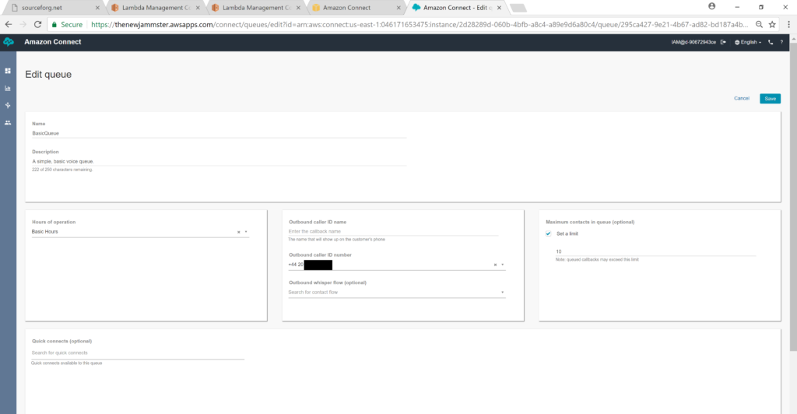Click the logout icon beside IAM username

click(x=723, y=42)
